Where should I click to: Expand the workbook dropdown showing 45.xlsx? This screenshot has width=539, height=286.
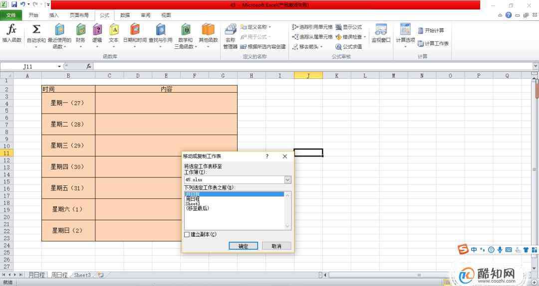pyautogui.click(x=287, y=179)
